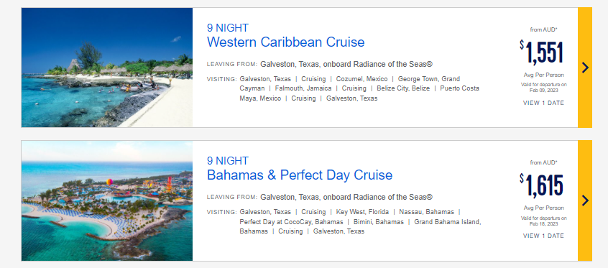Click the from AUD* label above $1,551

click(x=543, y=29)
